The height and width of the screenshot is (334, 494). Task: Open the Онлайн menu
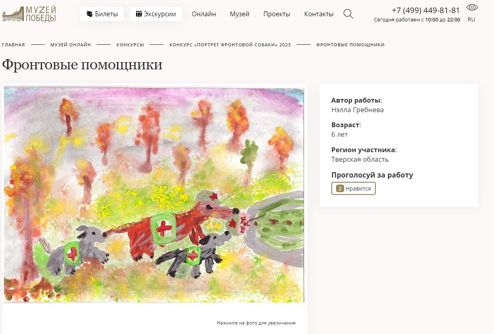tap(204, 14)
